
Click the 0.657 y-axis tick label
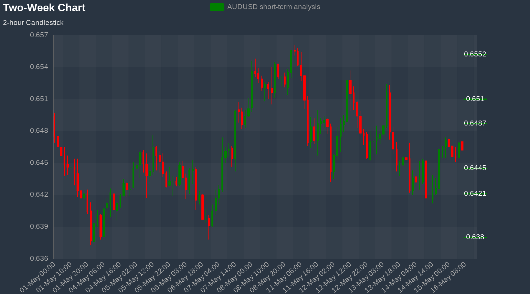pos(39,35)
